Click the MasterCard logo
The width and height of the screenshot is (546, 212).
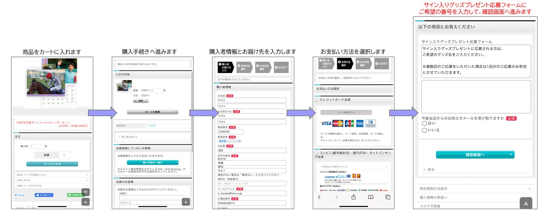tap(338, 124)
